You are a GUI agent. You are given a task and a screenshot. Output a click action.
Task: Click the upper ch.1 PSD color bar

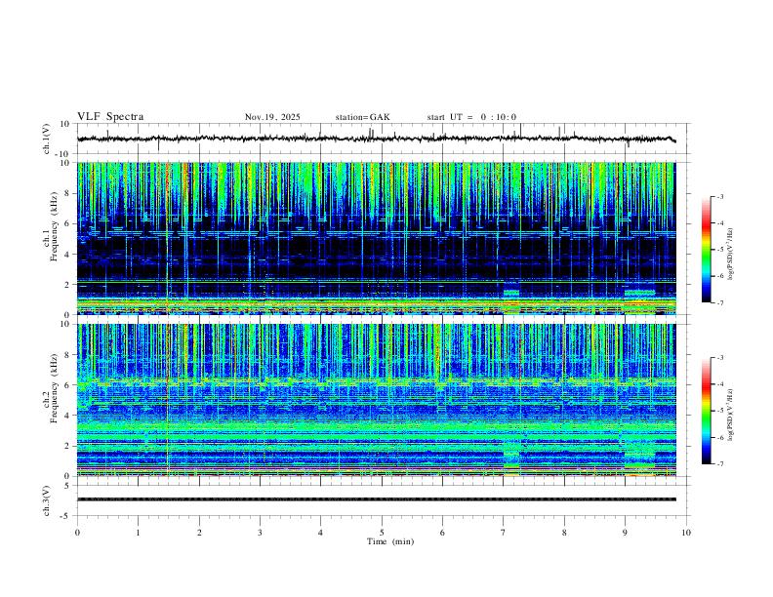707,250
